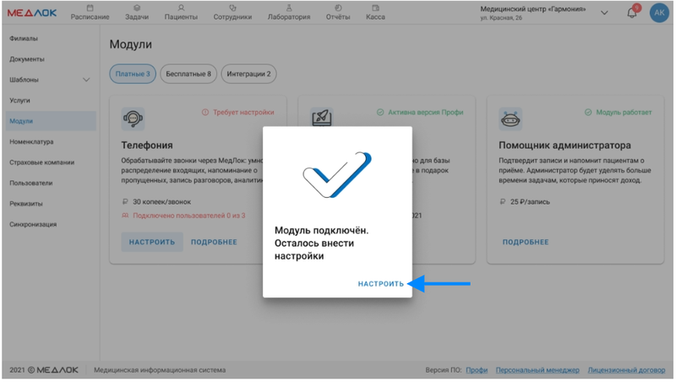Viewport: 676px width, 382px height.
Task: Open Документы in sidebar
Action: click(27, 59)
